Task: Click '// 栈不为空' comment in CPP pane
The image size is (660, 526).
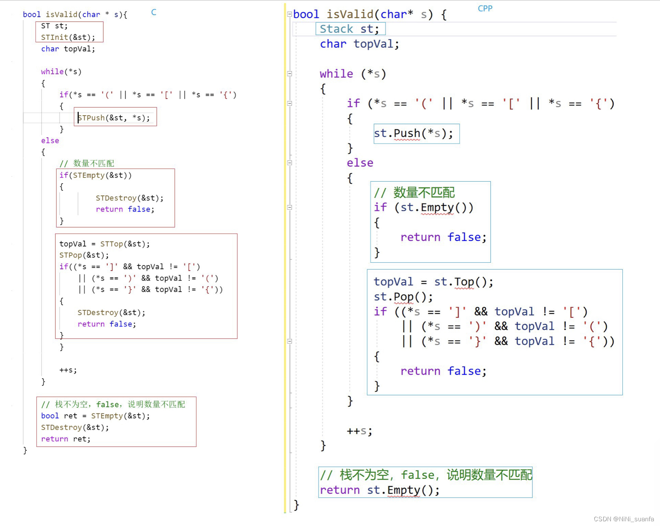Action: tap(426, 475)
